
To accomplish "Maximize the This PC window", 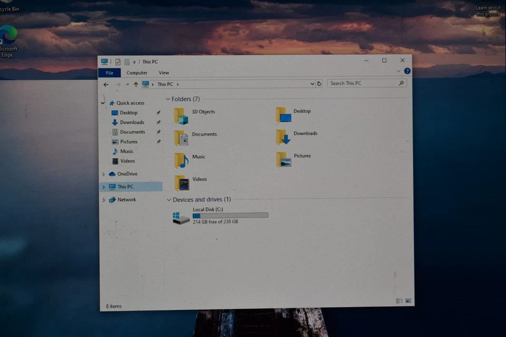I will [x=384, y=61].
